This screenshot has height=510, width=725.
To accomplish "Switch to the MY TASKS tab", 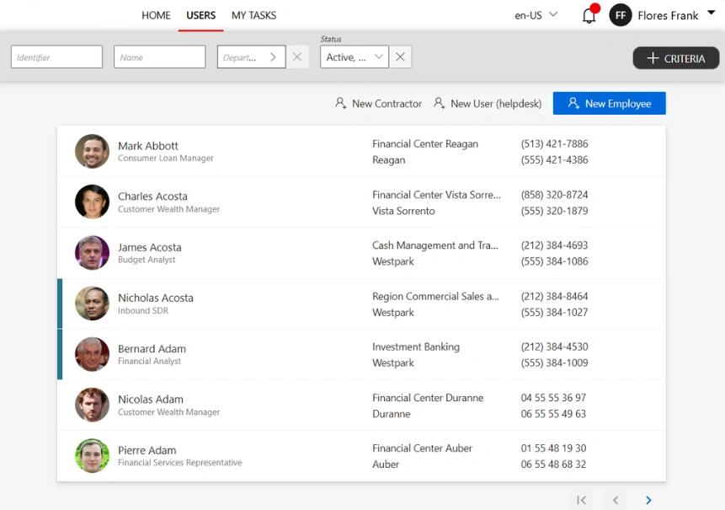I will 253,14.
